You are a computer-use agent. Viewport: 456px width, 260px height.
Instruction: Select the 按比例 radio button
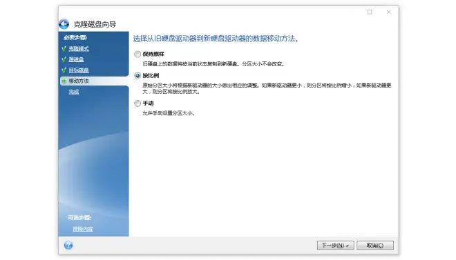pyautogui.click(x=137, y=76)
